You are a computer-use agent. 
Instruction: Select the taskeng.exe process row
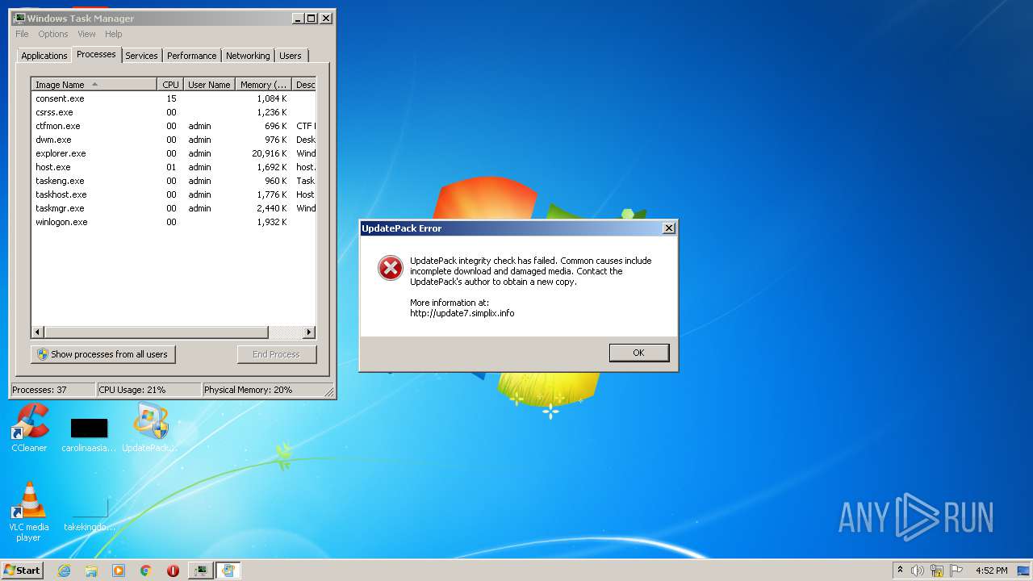click(x=174, y=181)
